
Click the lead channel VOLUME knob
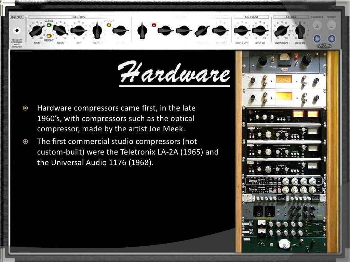[220, 30]
